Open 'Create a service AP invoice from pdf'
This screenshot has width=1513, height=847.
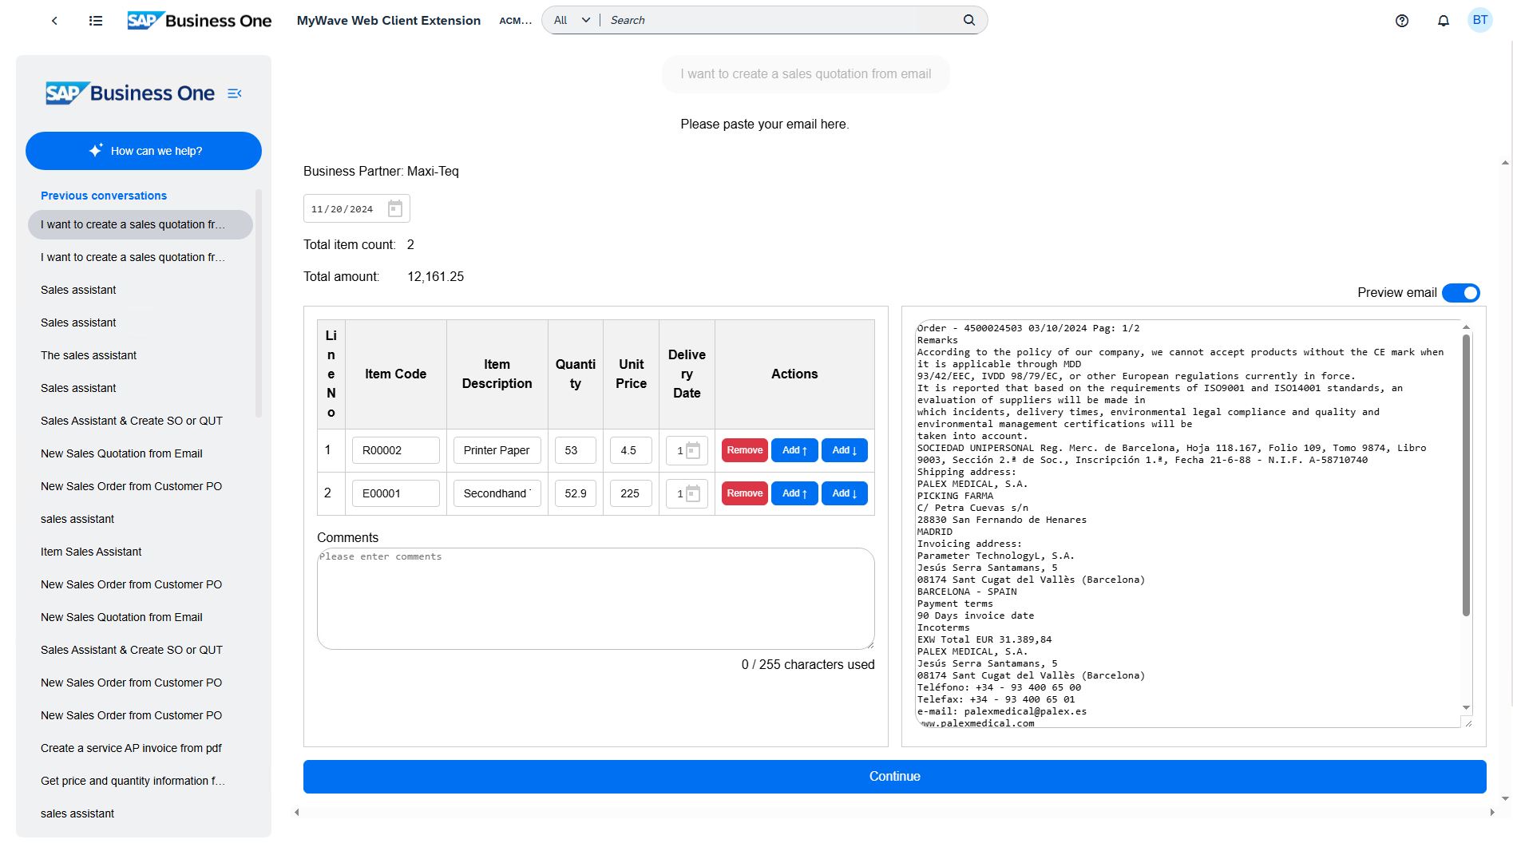(131, 748)
